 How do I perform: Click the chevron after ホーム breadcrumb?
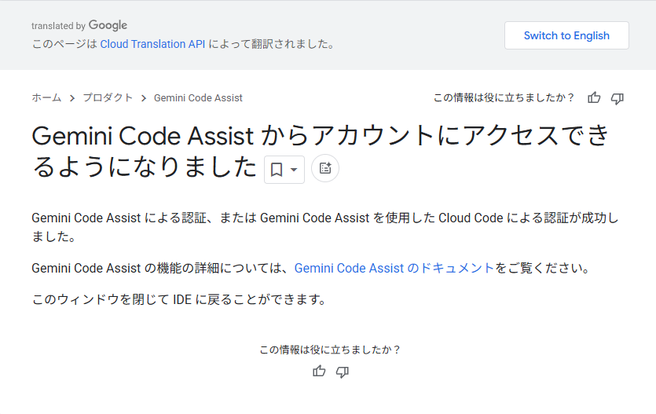pyautogui.click(x=72, y=98)
